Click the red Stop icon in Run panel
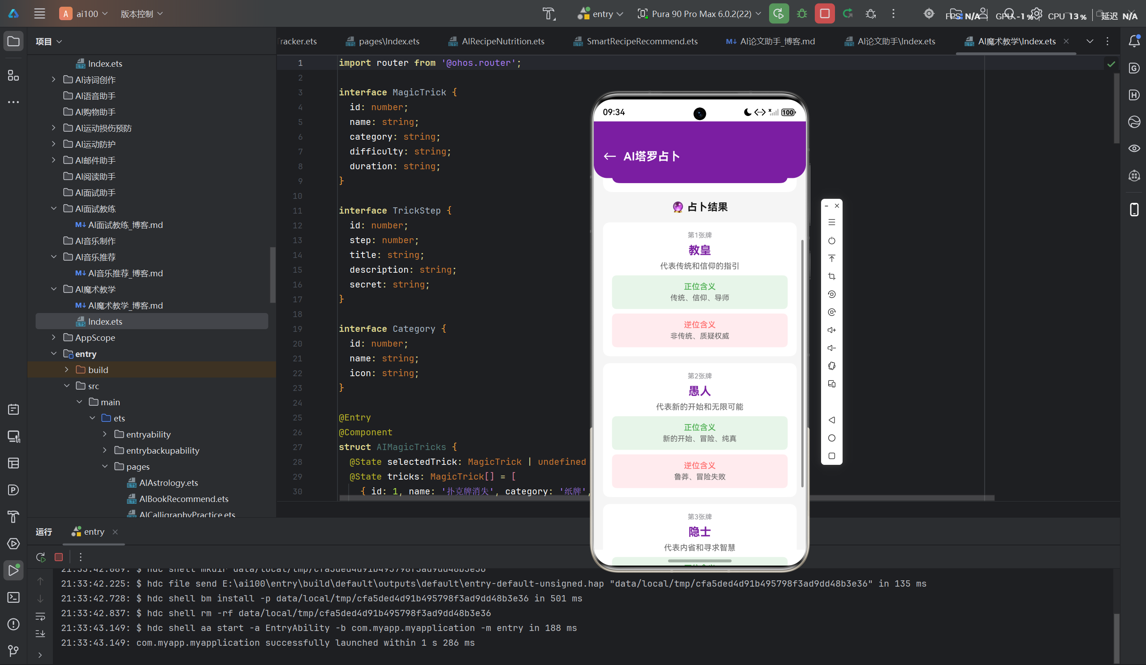The width and height of the screenshot is (1146, 665). coord(59,557)
